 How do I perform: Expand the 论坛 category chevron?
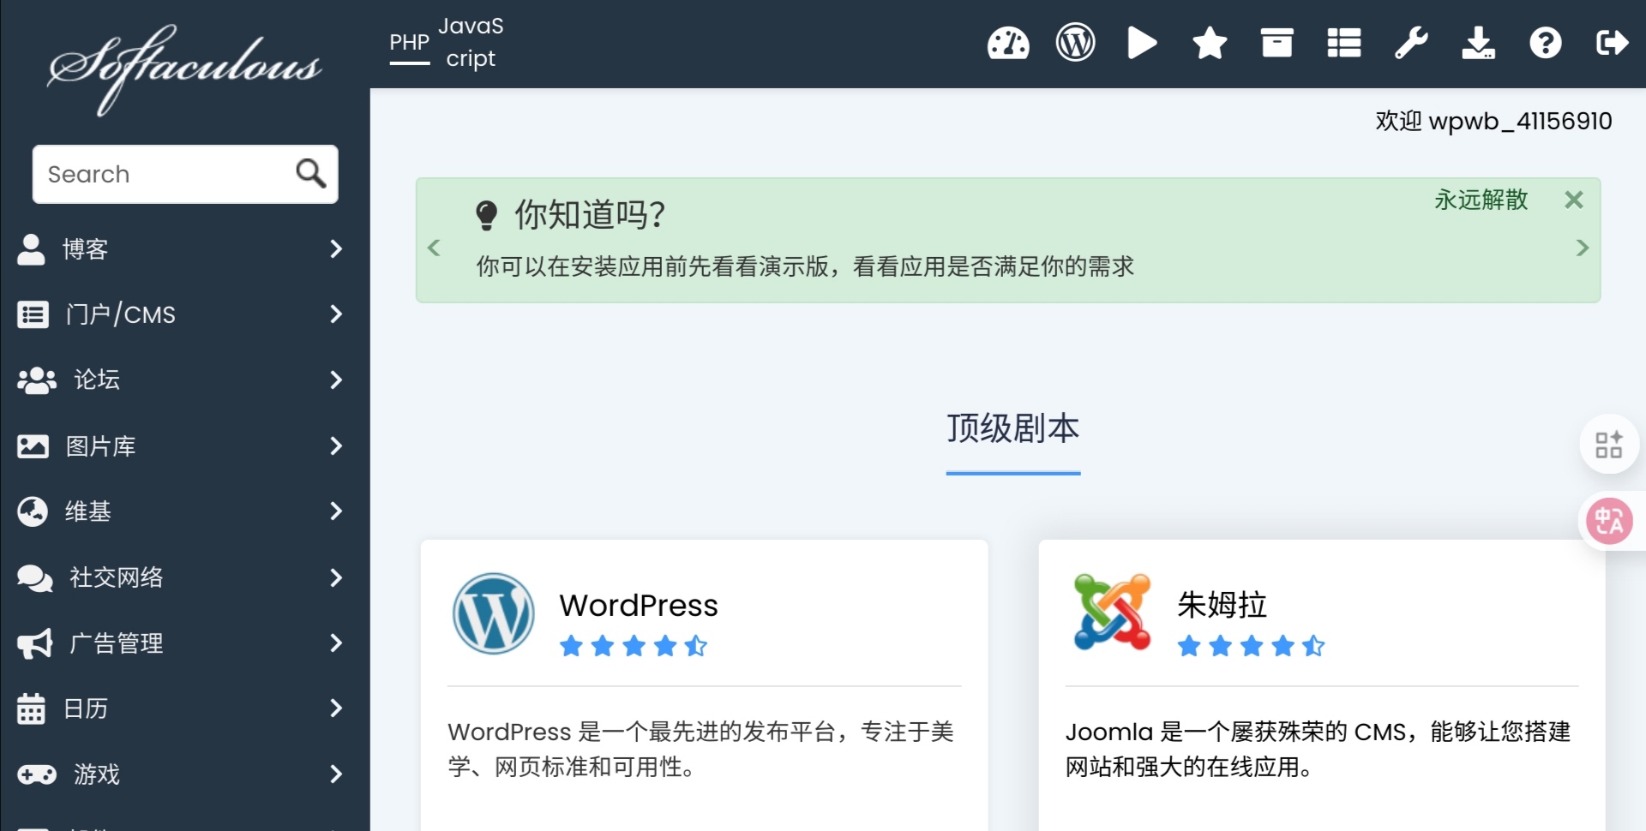(336, 380)
